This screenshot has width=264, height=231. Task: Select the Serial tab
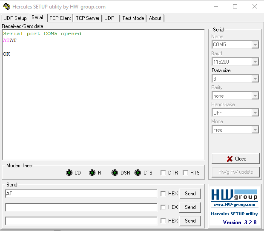[x=37, y=17]
